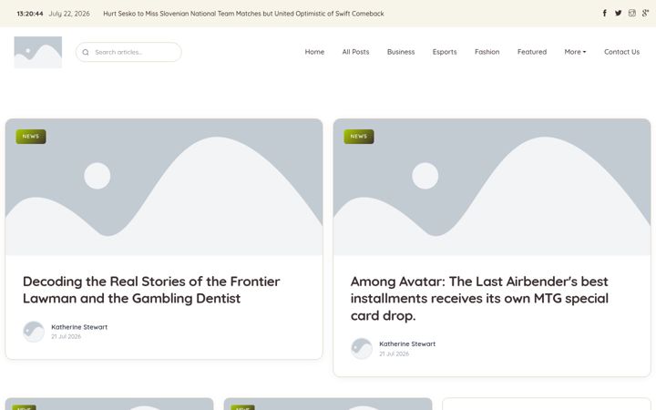Open the Twitter social icon
The height and width of the screenshot is (410, 656).
pos(619,13)
